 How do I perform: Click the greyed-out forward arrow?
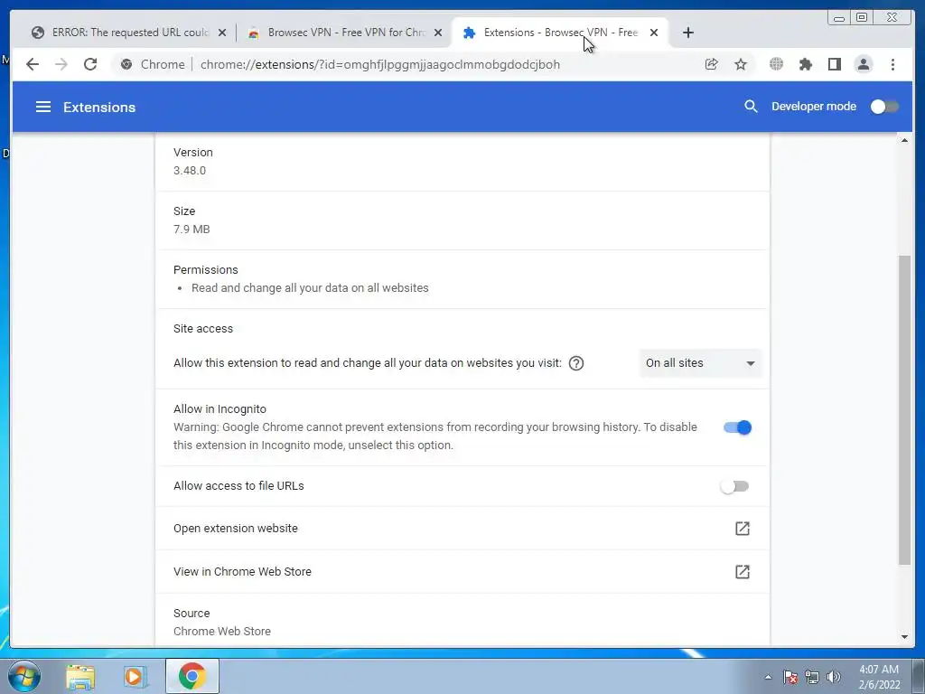pyautogui.click(x=61, y=64)
